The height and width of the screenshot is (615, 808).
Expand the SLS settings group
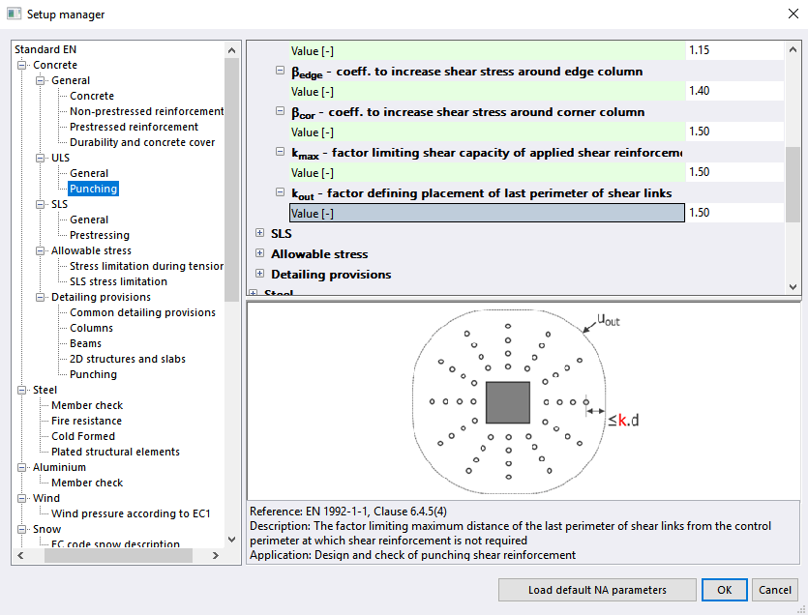click(259, 233)
